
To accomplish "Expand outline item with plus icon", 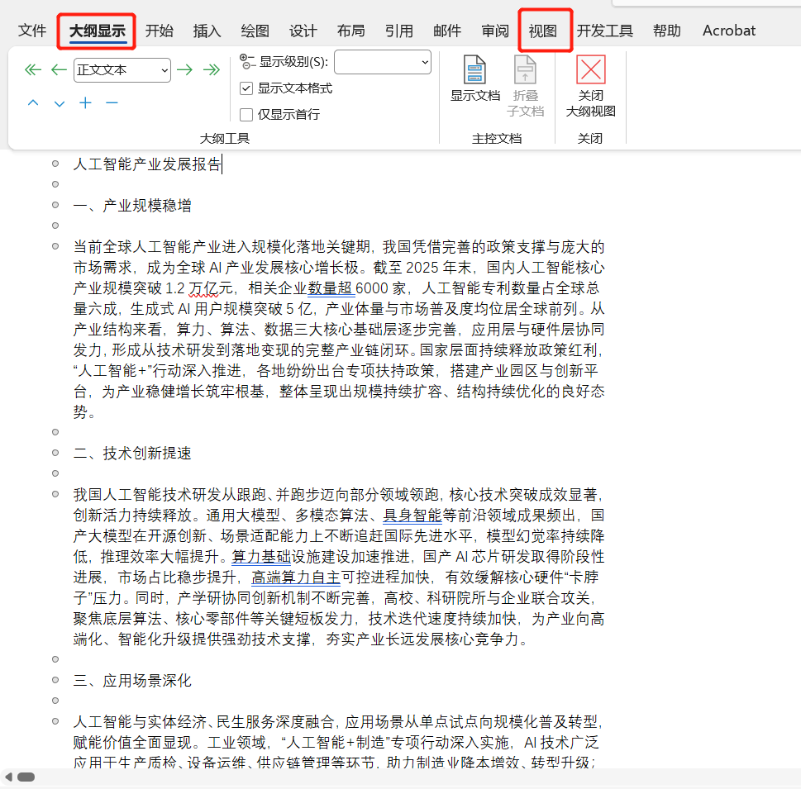I will (x=85, y=102).
